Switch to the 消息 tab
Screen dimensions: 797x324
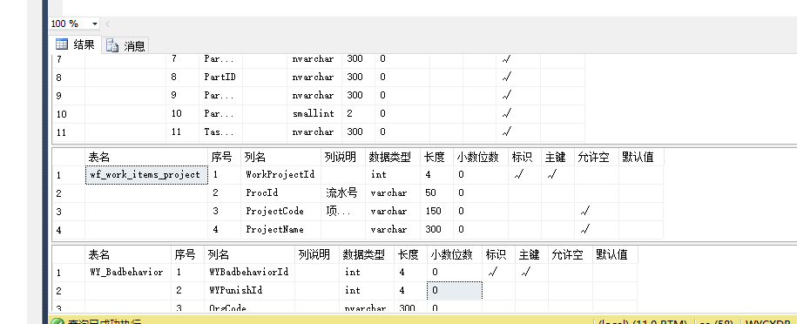point(126,46)
